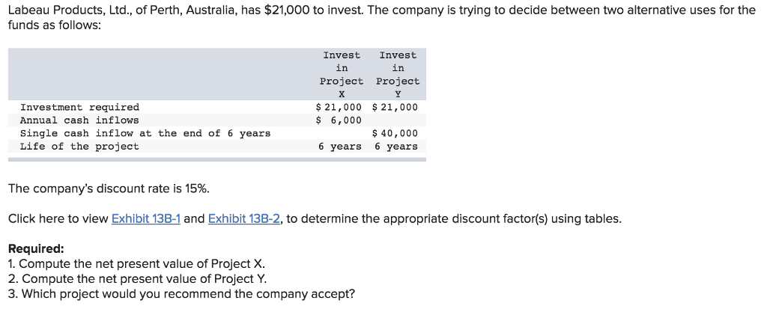Click the Life of the project label

[79, 146]
